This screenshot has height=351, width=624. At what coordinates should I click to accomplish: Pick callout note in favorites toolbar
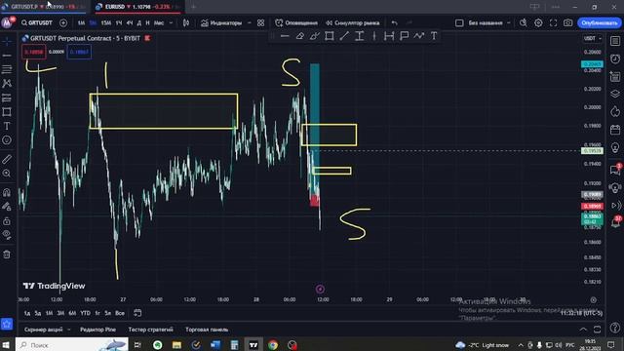coord(404,36)
